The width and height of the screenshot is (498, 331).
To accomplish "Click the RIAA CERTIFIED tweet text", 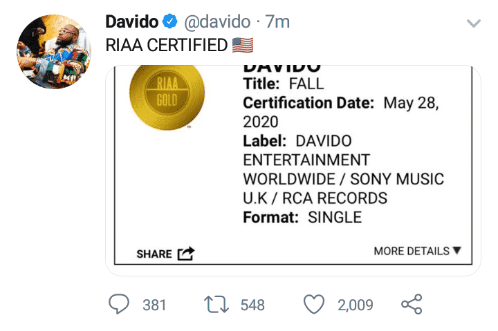I will 167,46.
